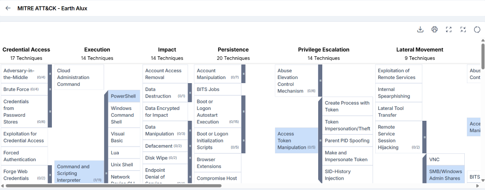Click the vertical scrollbar thumb

click(x=483, y=56)
